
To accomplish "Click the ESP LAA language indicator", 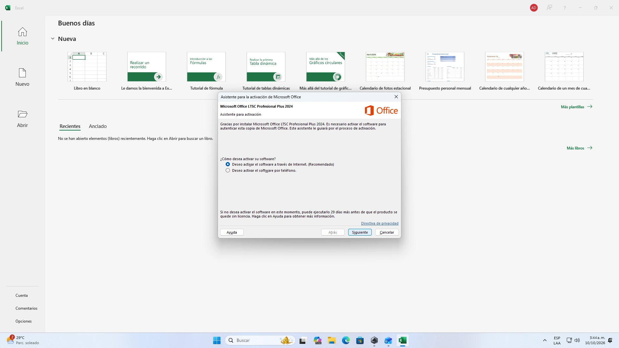I will (557, 340).
